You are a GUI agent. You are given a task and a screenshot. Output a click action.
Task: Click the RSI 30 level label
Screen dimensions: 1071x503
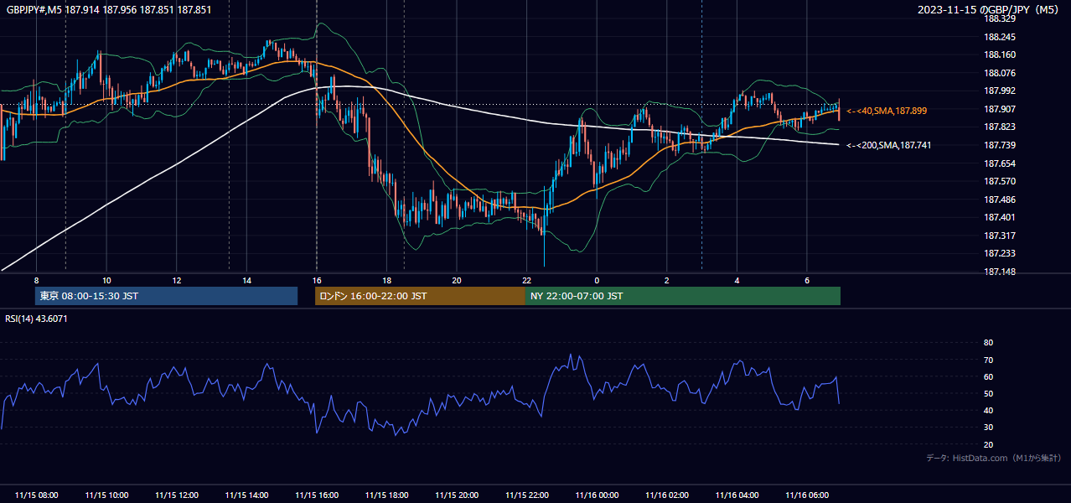pyautogui.click(x=988, y=428)
